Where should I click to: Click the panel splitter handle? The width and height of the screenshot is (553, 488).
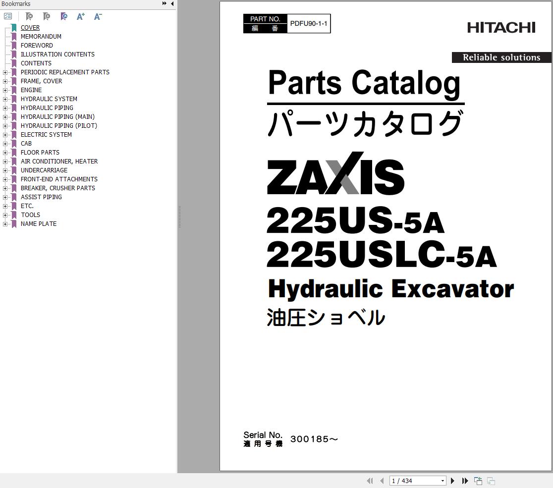coord(179,217)
